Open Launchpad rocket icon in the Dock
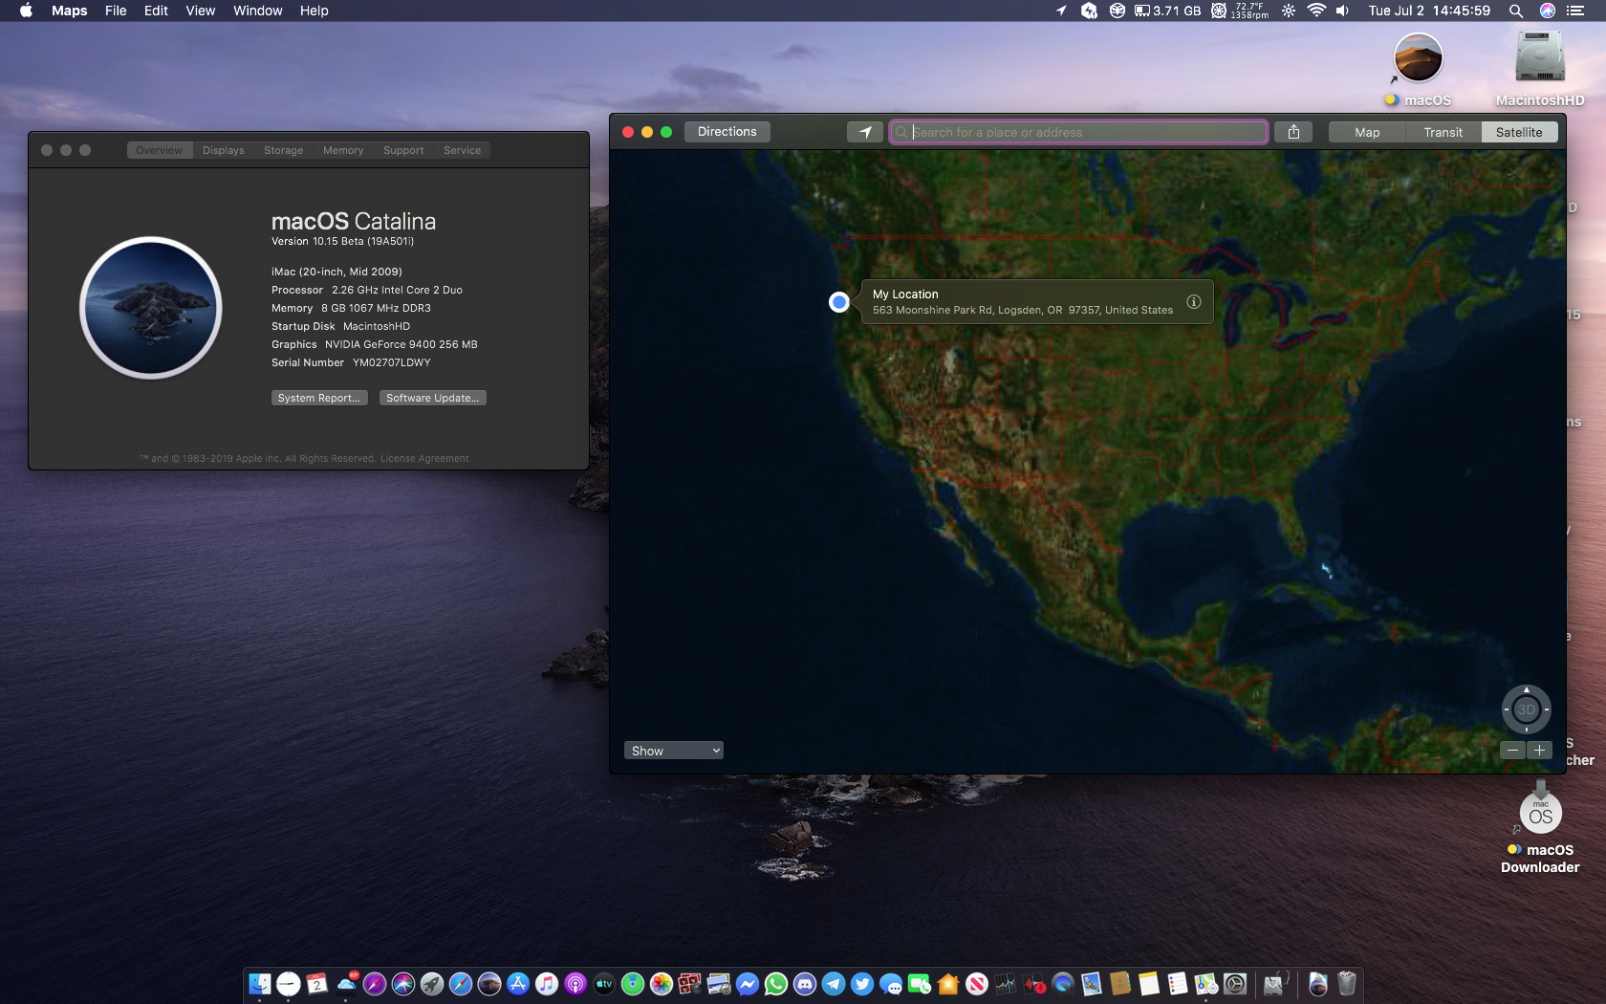The image size is (1606, 1004). tap(432, 983)
